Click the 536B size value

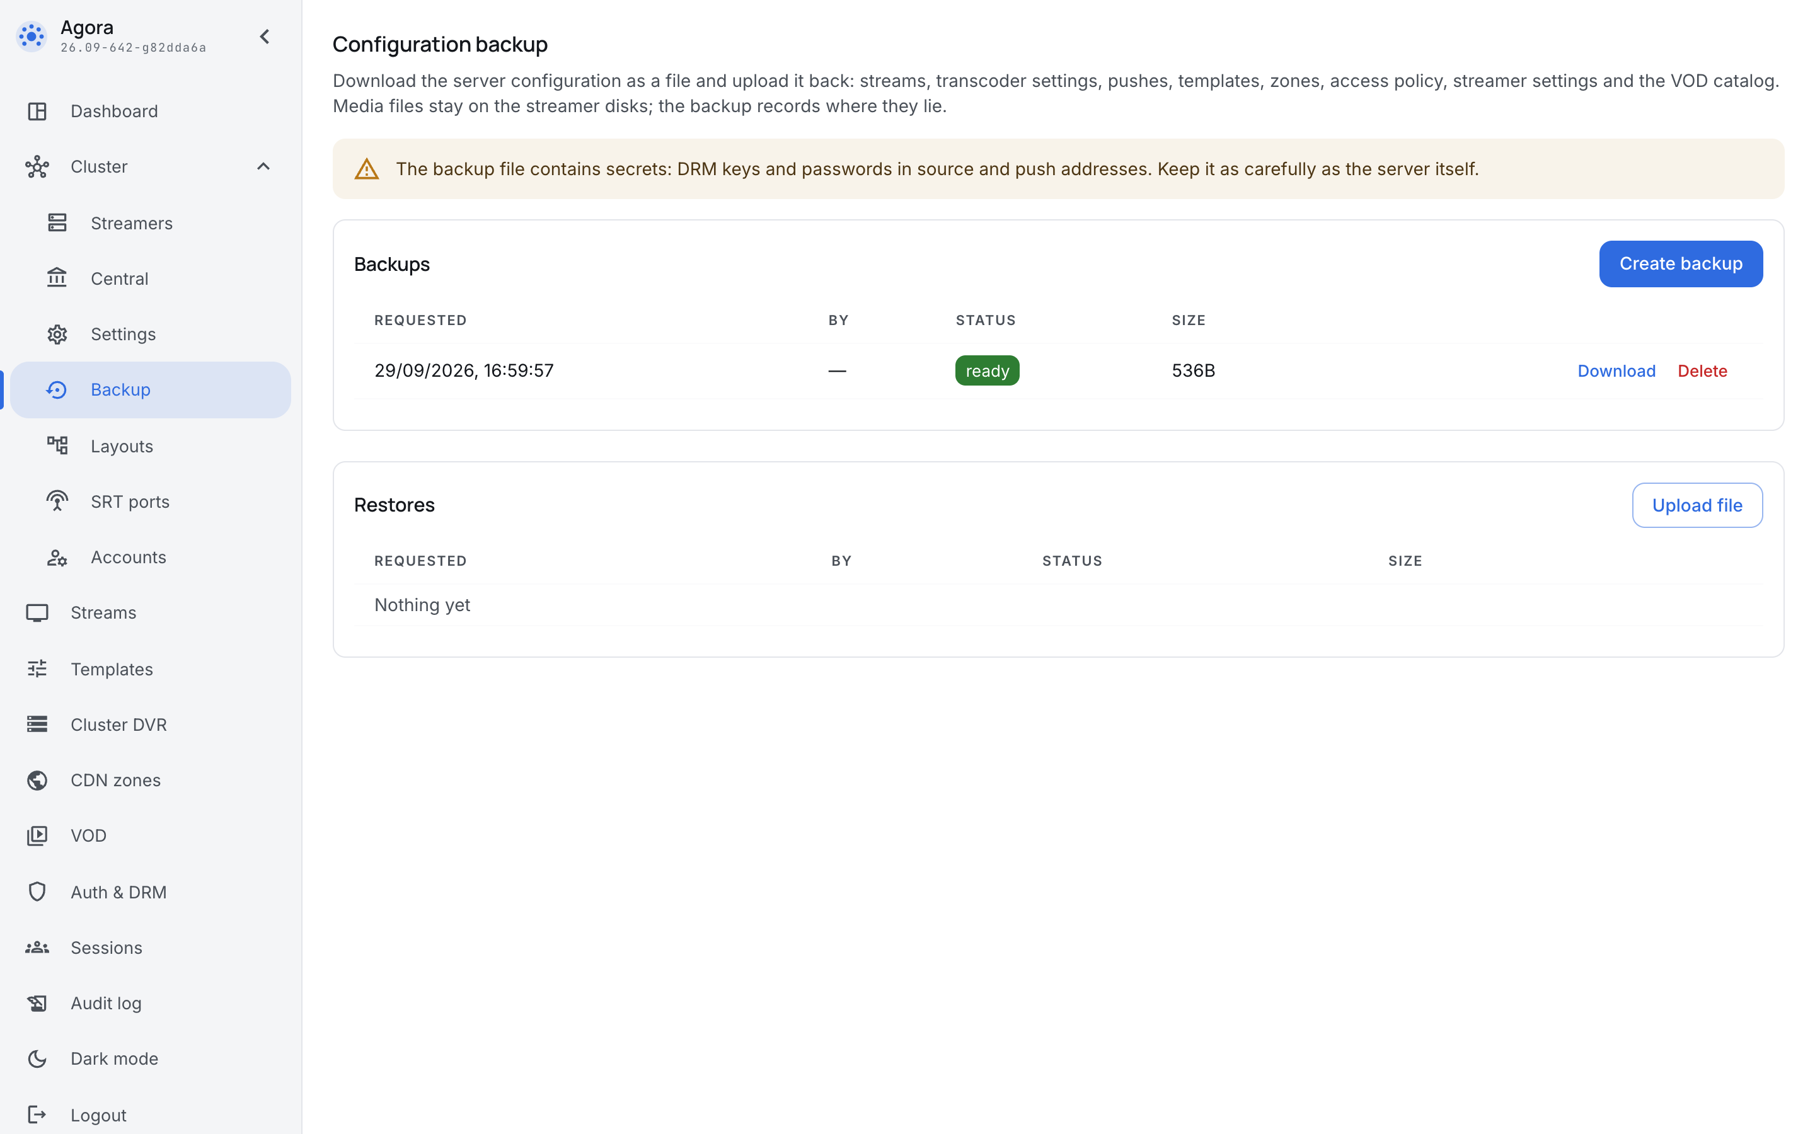tap(1193, 370)
